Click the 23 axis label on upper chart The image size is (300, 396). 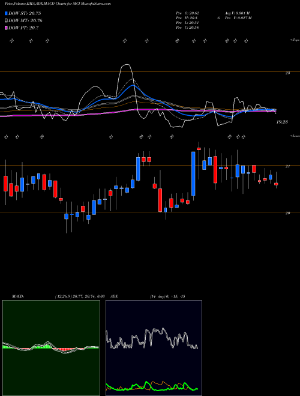pos(287,73)
